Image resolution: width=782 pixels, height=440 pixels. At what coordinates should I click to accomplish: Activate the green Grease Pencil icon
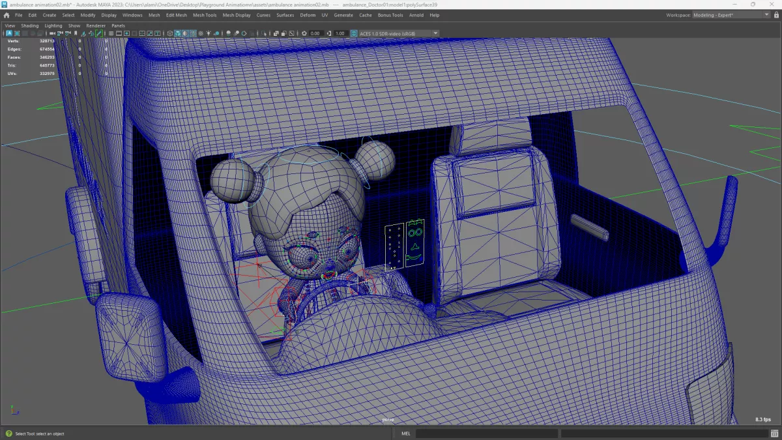tap(98, 33)
